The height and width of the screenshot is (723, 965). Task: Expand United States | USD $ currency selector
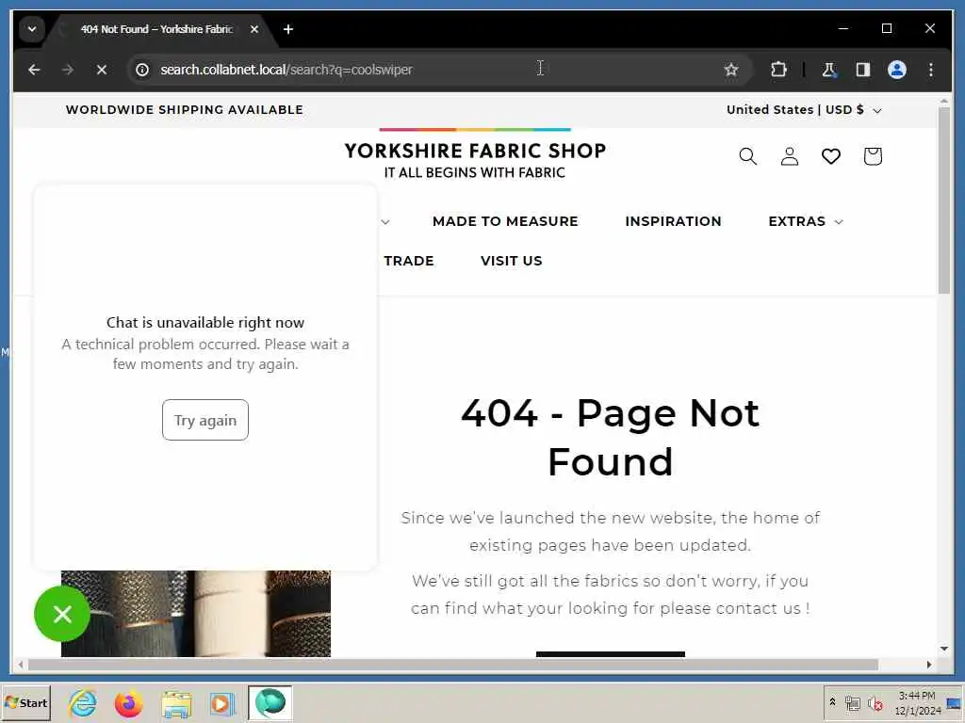pyautogui.click(x=804, y=110)
